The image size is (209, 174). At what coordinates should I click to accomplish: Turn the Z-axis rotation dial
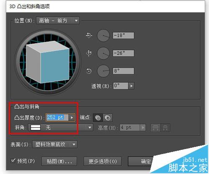pos(103,71)
